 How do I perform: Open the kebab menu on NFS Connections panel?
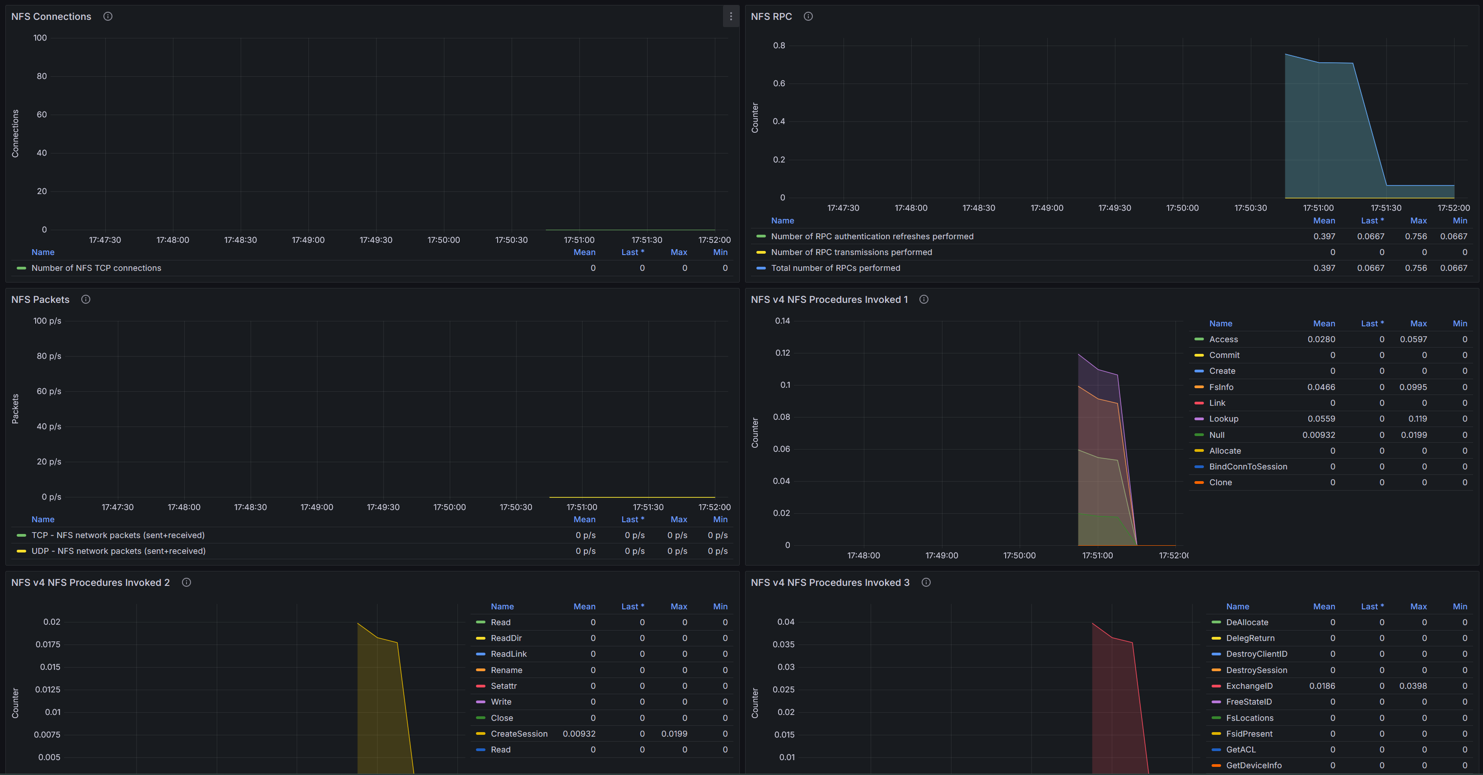click(x=730, y=17)
